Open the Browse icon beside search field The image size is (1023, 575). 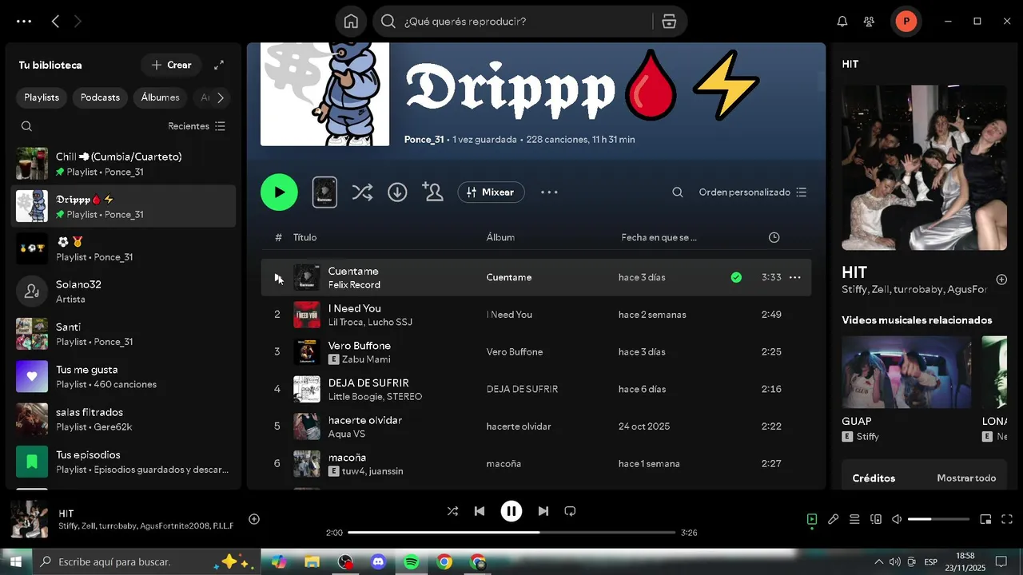(669, 22)
